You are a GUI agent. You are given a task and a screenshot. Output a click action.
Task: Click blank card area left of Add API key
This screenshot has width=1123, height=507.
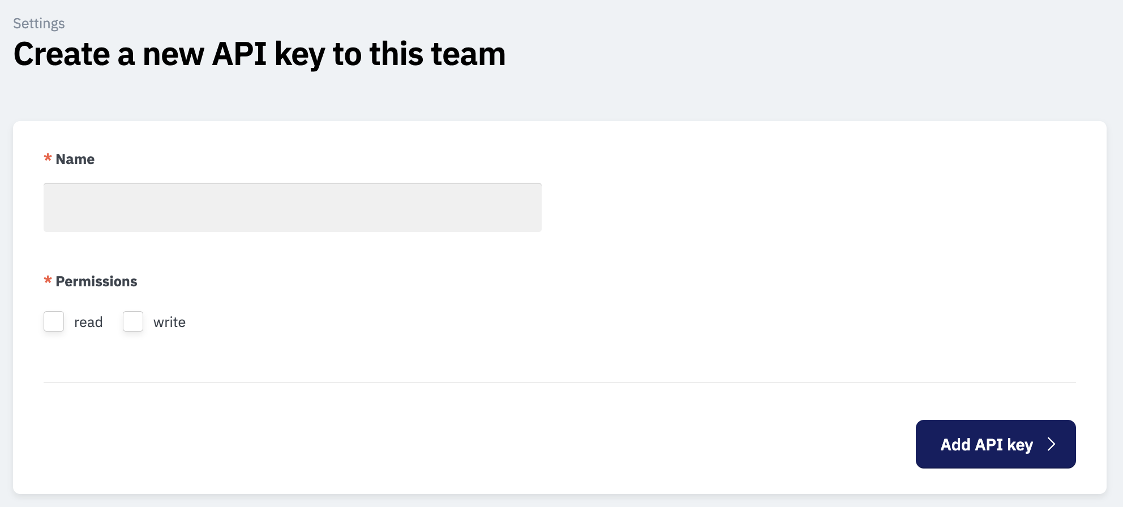point(509,444)
